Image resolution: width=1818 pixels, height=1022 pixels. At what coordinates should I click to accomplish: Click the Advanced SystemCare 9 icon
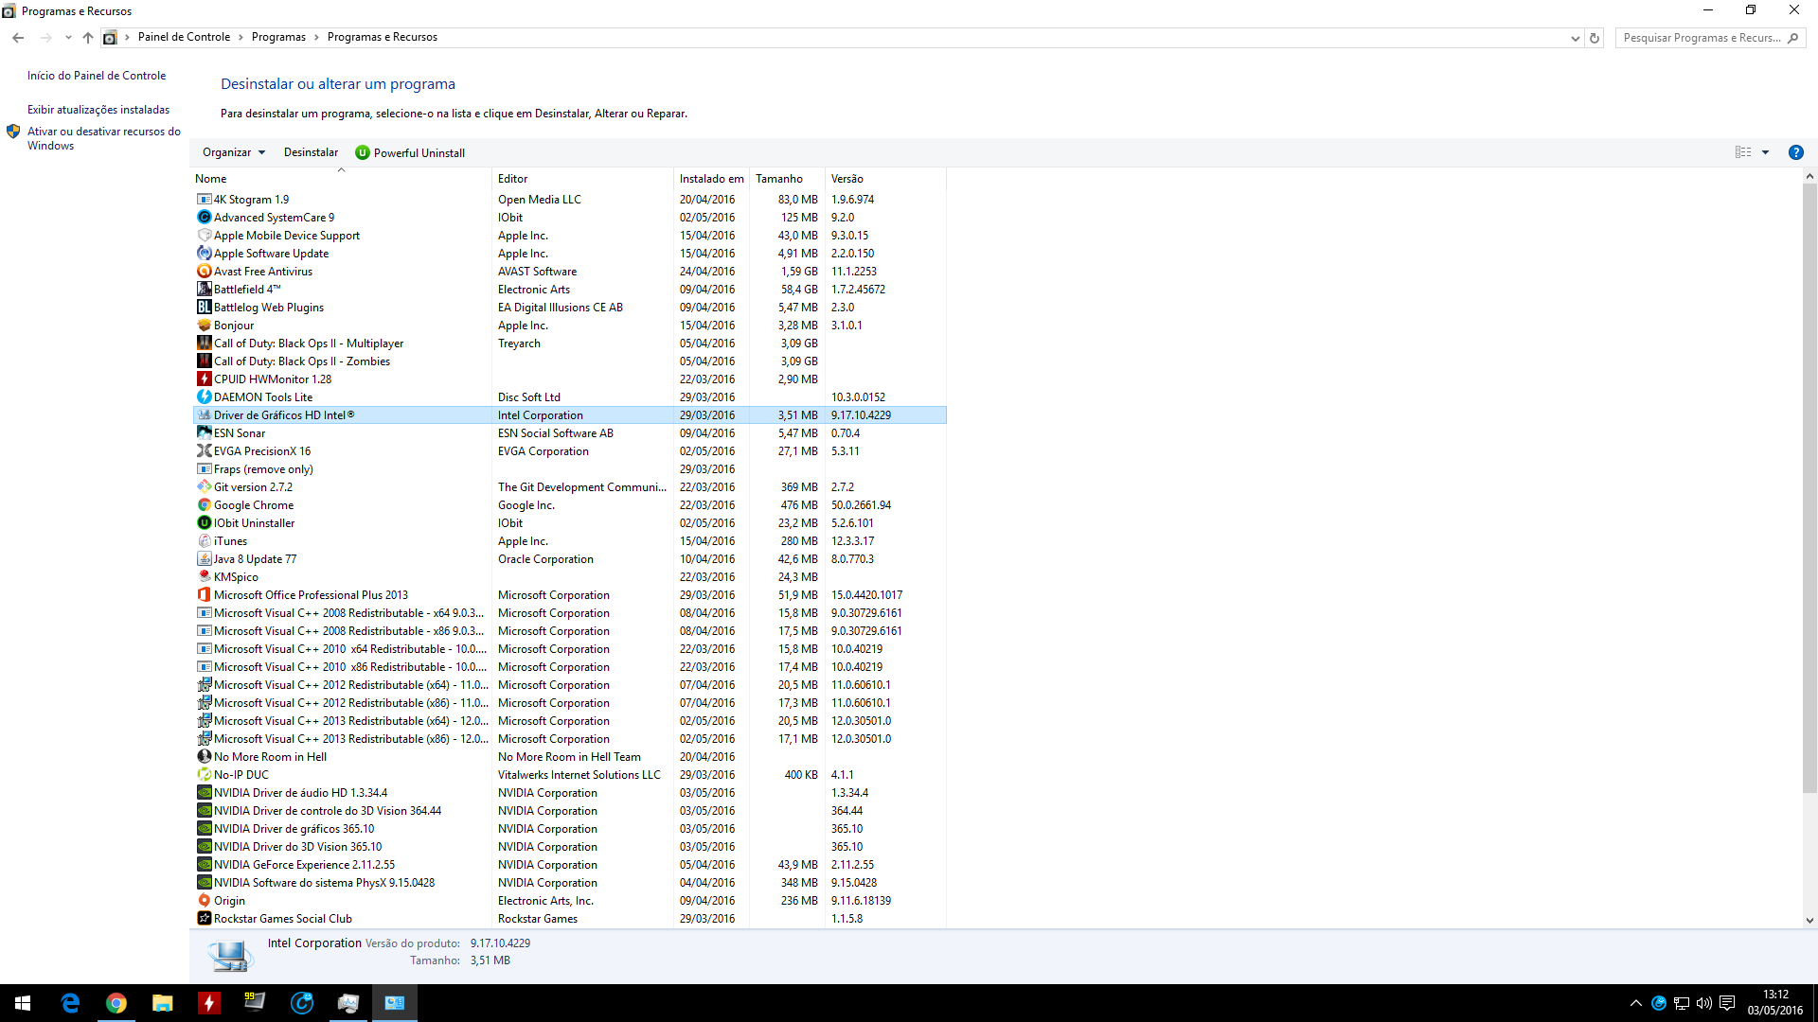(x=204, y=218)
